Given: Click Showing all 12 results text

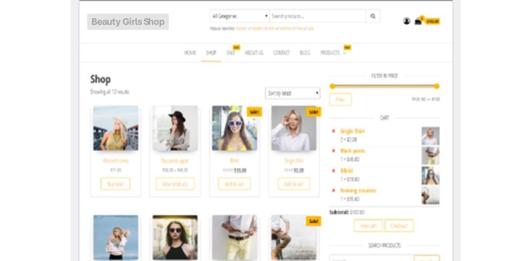Looking at the screenshot, I should (110, 92).
